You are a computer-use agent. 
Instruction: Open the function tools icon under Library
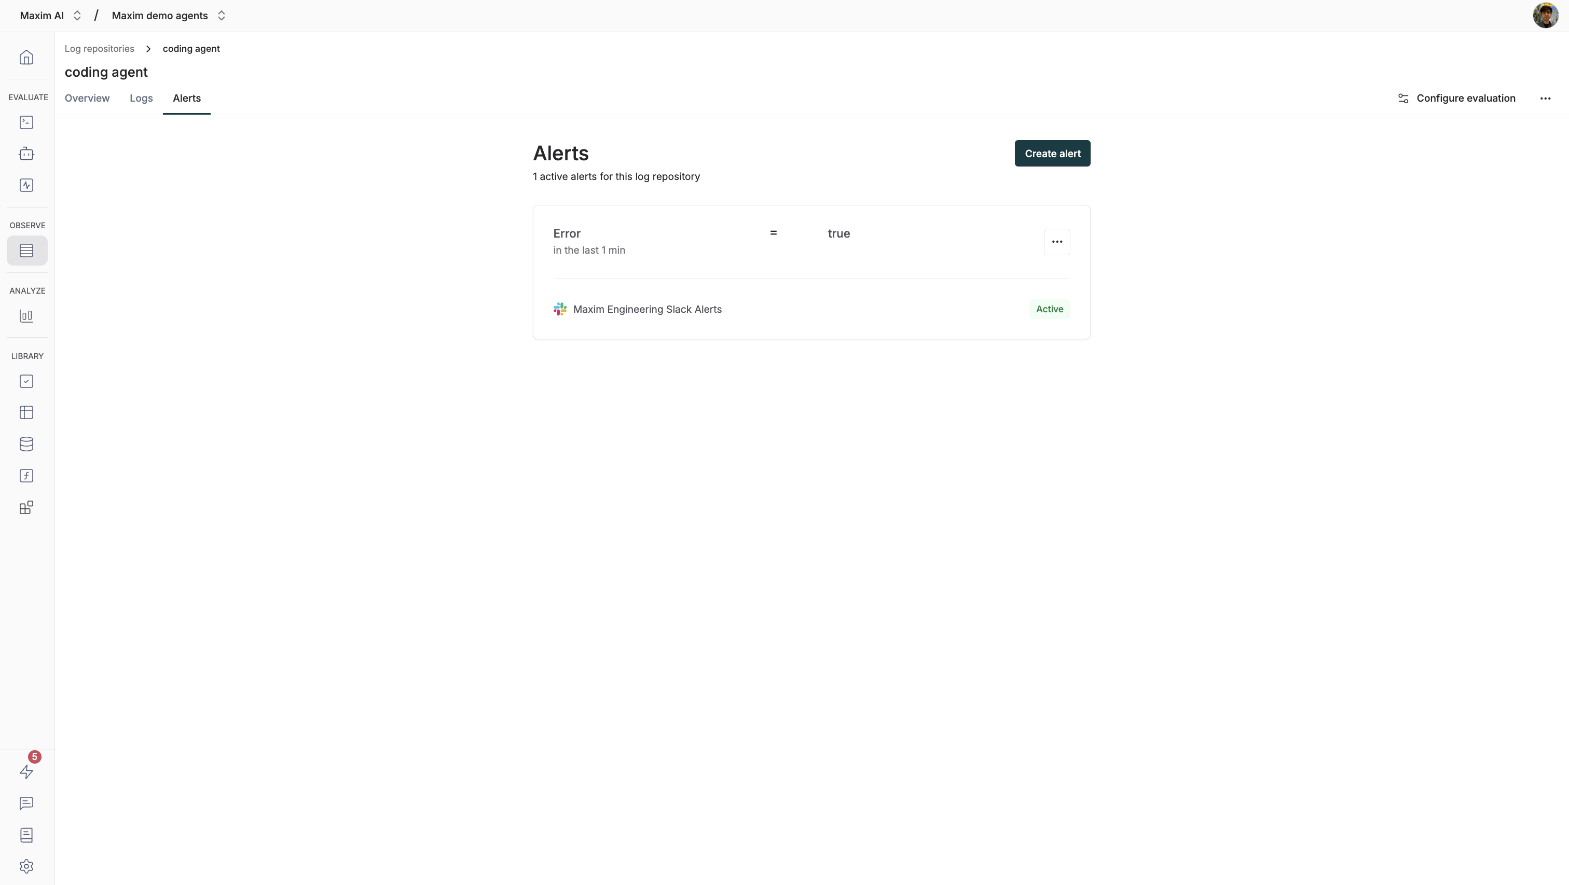pos(26,476)
